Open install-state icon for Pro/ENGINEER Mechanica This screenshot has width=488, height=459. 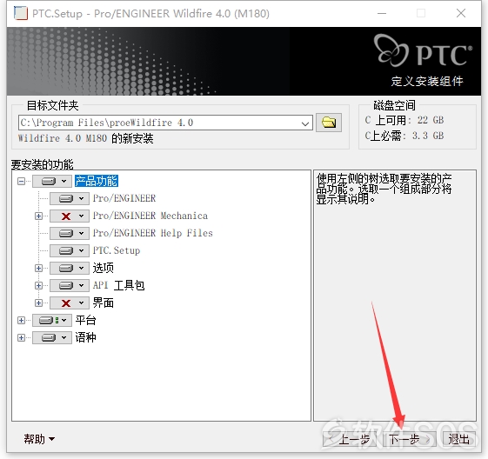coord(67,216)
